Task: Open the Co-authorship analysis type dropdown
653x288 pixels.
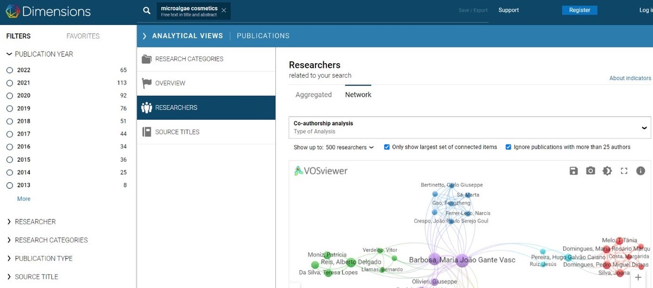Action: 469,127
